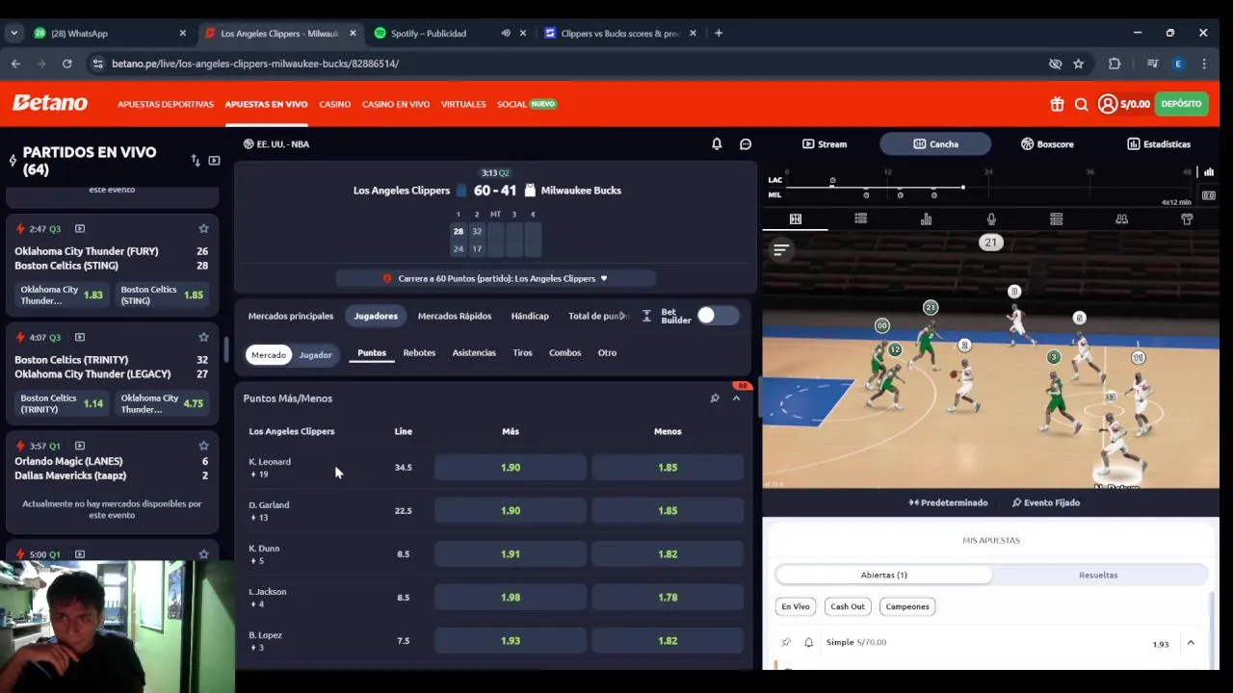The image size is (1233, 693).
Task: Select the Jugador view toggle
Action: click(x=315, y=354)
